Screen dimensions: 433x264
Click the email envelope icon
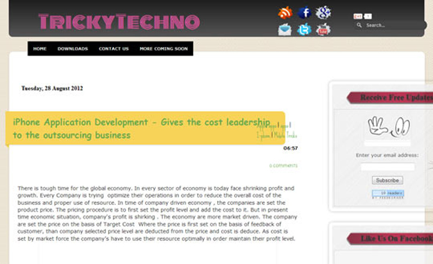coord(285,30)
